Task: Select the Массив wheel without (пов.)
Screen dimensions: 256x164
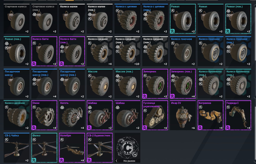Action: (x=100, y=84)
